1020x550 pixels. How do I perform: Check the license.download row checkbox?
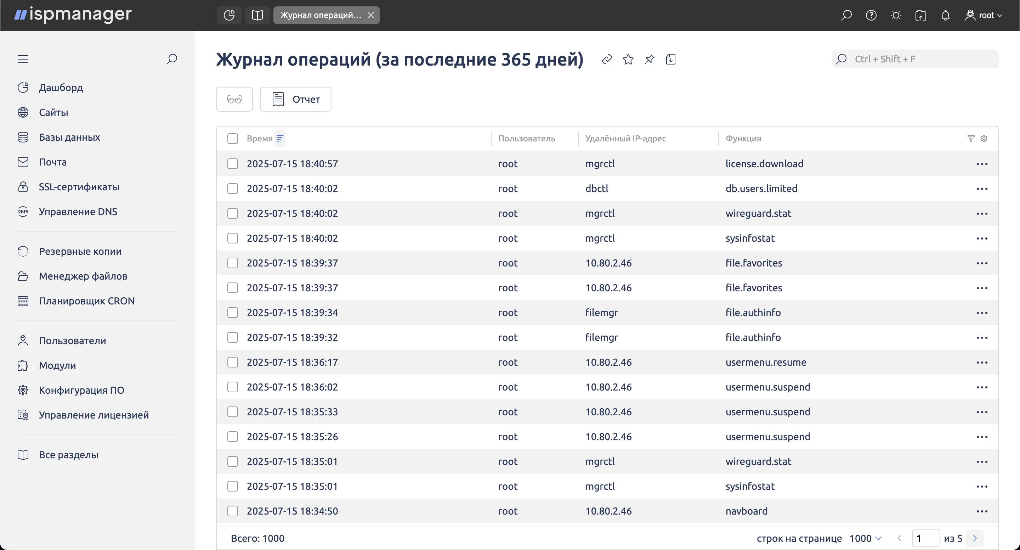coord(232,164)
